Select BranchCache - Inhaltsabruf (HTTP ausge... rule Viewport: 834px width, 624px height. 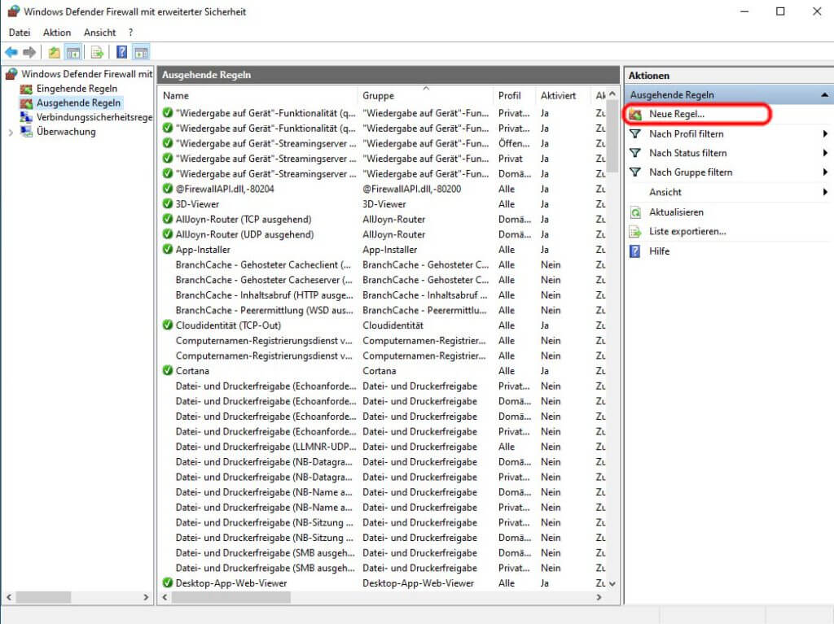pyautogui.click(x=265, y=295)
